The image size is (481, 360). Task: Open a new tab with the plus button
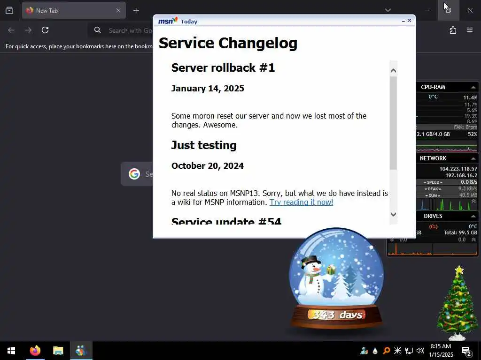(136, 11)
